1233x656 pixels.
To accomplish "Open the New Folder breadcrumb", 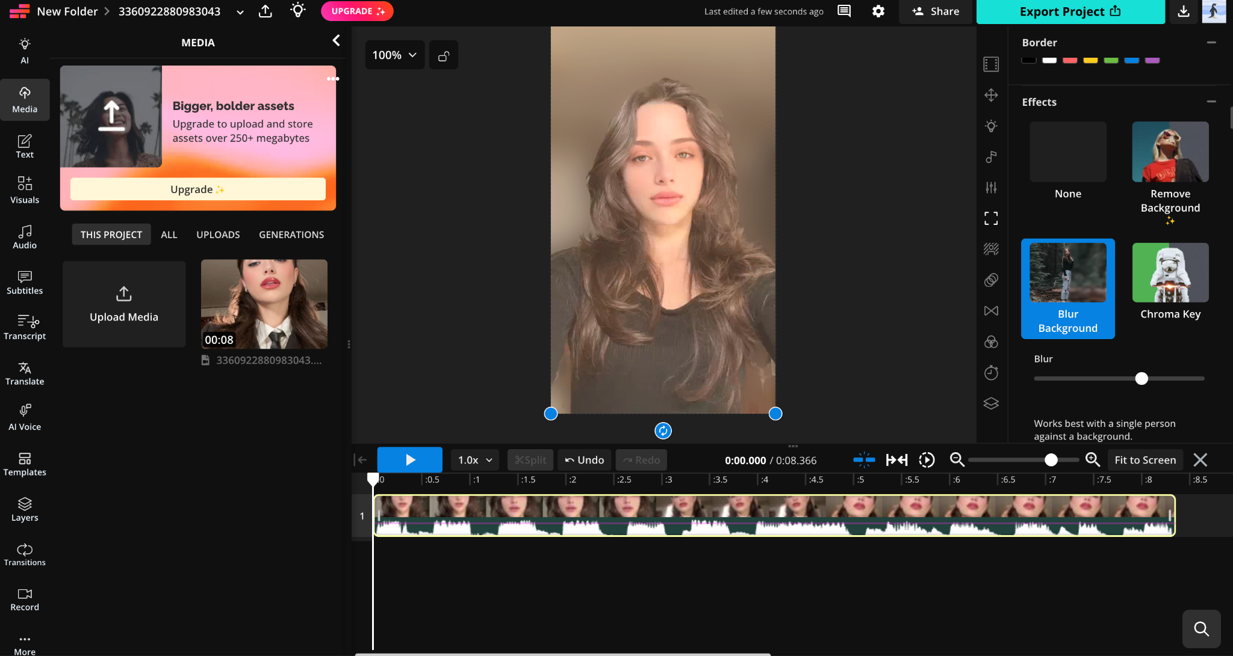I will 67,11.
